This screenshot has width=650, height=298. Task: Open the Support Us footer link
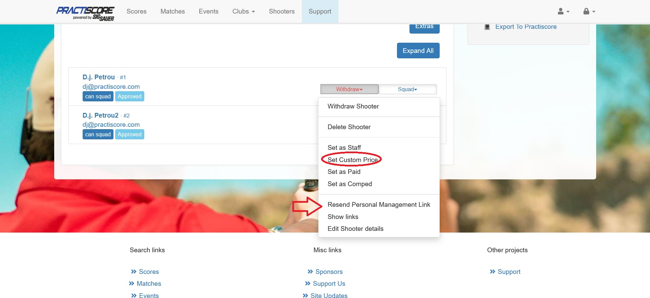(329, 283)
